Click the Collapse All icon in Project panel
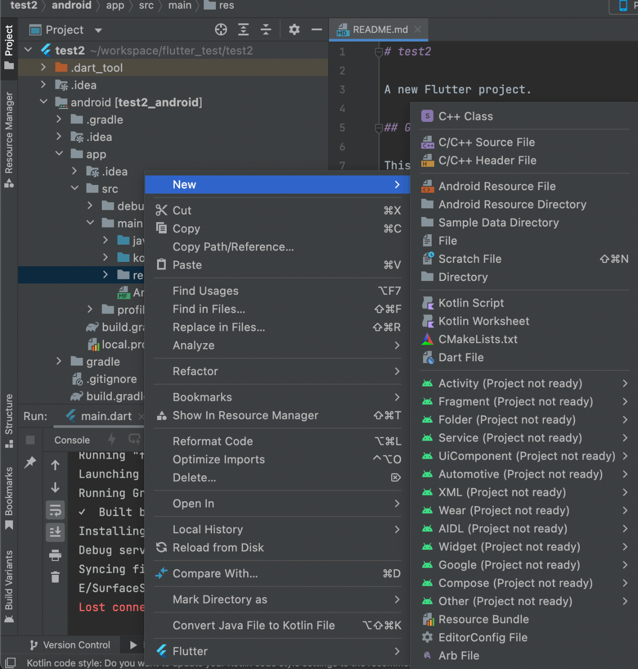The width and height of the screenshot is (638, 669). point(266,30)
